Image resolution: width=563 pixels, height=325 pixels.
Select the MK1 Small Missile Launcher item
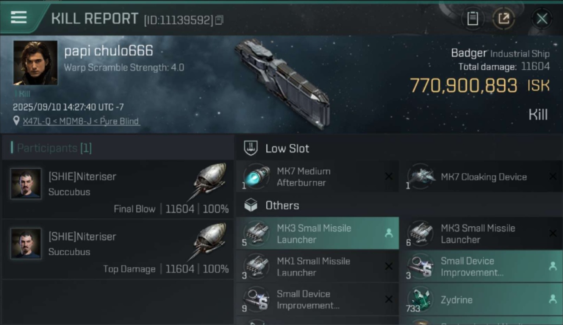click(314, 266)
